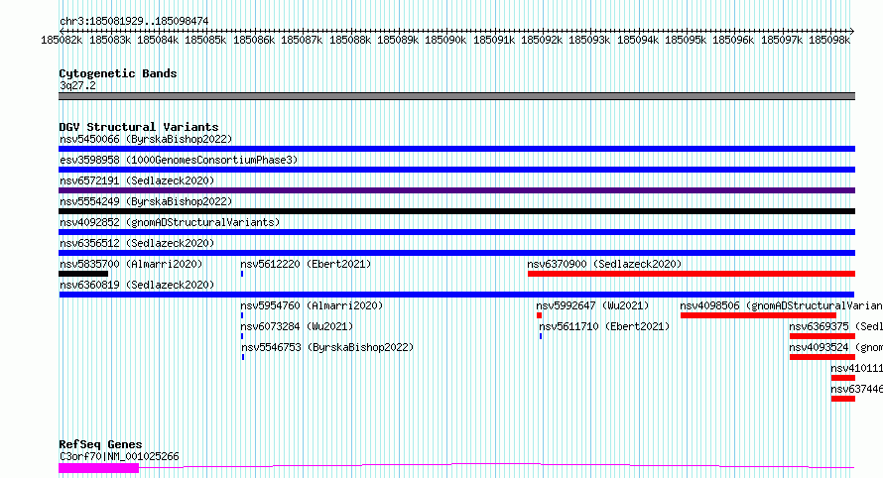Click the 185094k ruler tick label
883x478 pixels.
click(638, 40)
